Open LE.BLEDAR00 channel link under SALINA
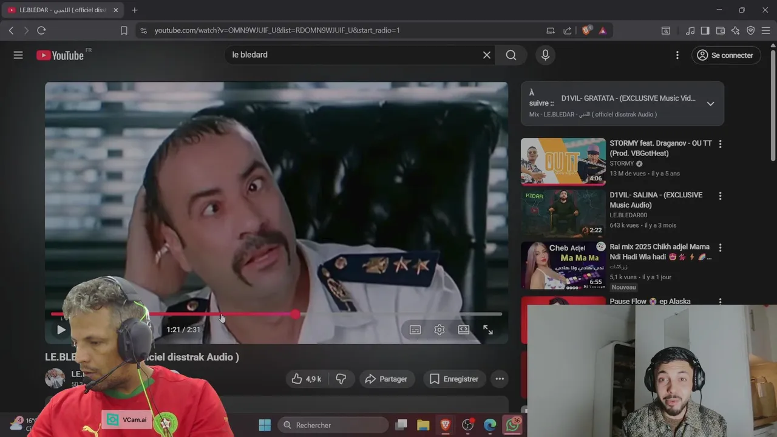Screen dimensions: 777x437 click(628, 215)
